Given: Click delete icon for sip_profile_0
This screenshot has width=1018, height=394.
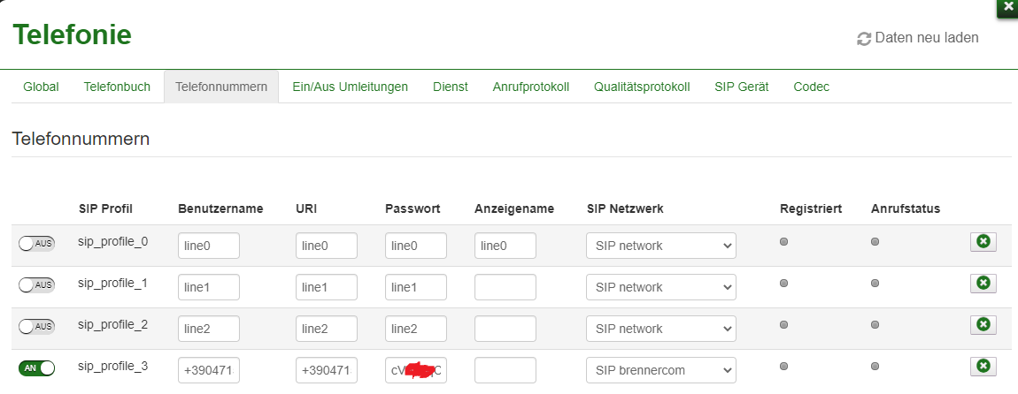Looking at the screenshot, I should pyautogui.click(x=983, y=241).
